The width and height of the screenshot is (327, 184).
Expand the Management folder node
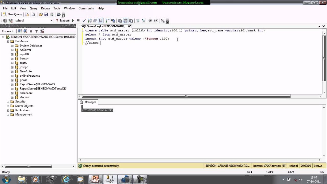click(8, 114)
